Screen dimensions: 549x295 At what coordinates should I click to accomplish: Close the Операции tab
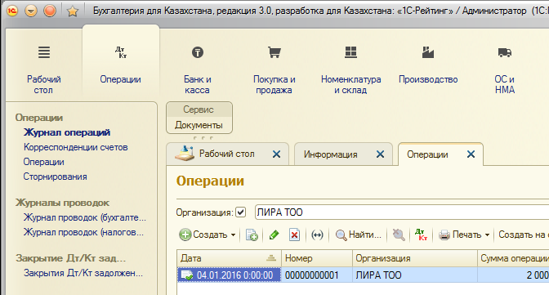471,154
